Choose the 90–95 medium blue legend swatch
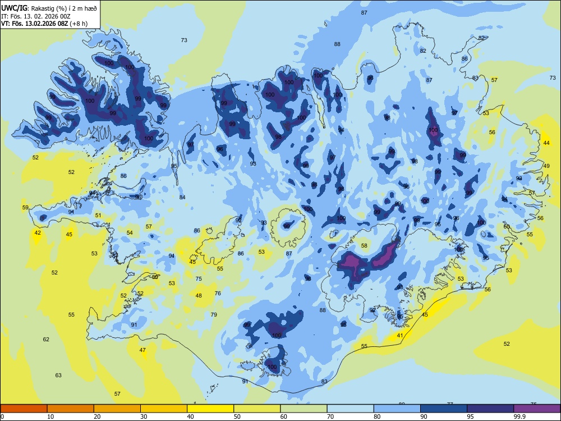 point(444,409)
